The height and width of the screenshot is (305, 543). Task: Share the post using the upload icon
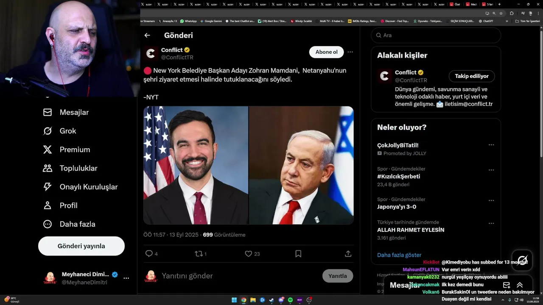(x=348, y=254)
